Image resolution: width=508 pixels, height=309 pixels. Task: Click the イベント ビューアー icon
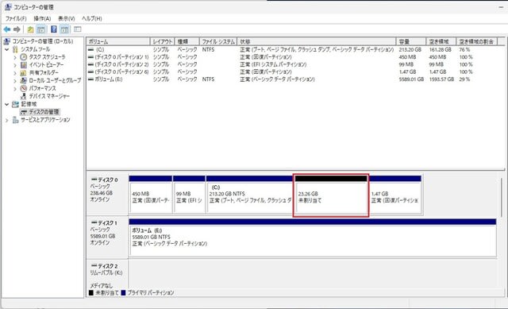click(x=23, y=65)
